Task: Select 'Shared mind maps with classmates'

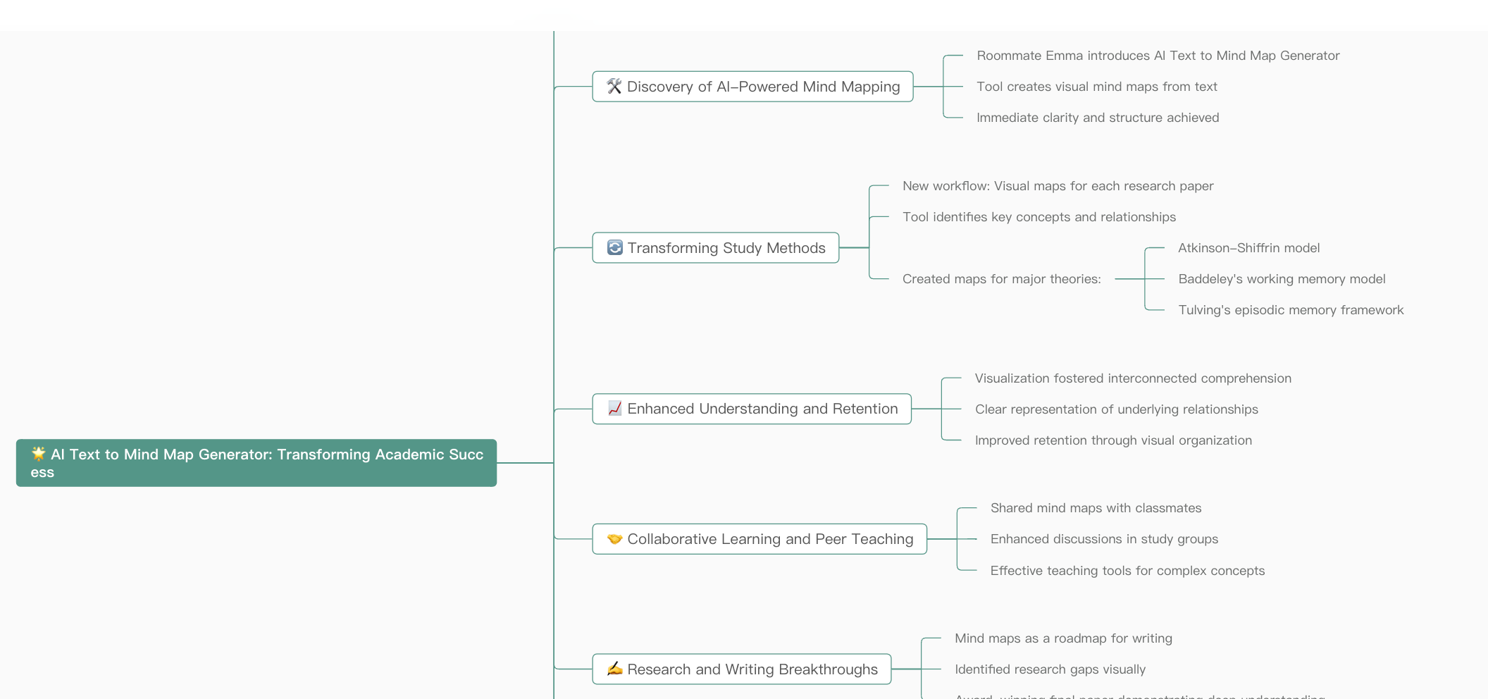Action: [x=1096, y=508]
